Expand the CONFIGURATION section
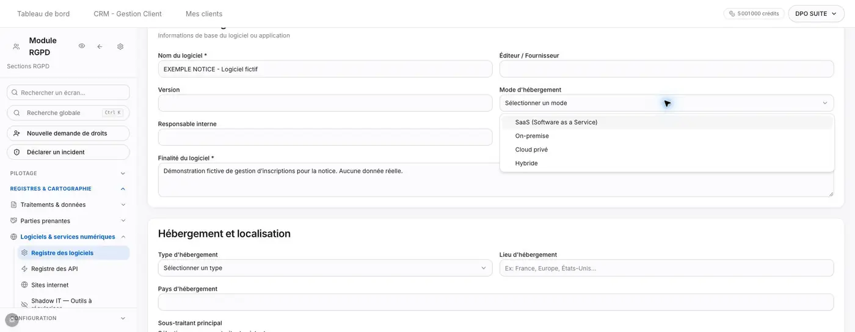 (68, 318)
